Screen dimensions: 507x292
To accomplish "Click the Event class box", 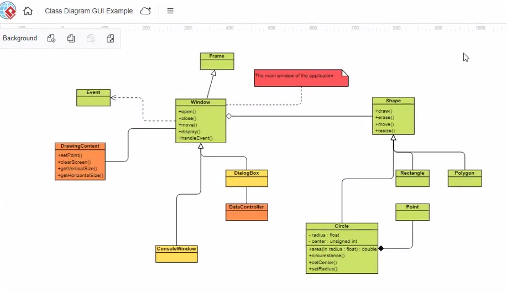I will [93, 97].
